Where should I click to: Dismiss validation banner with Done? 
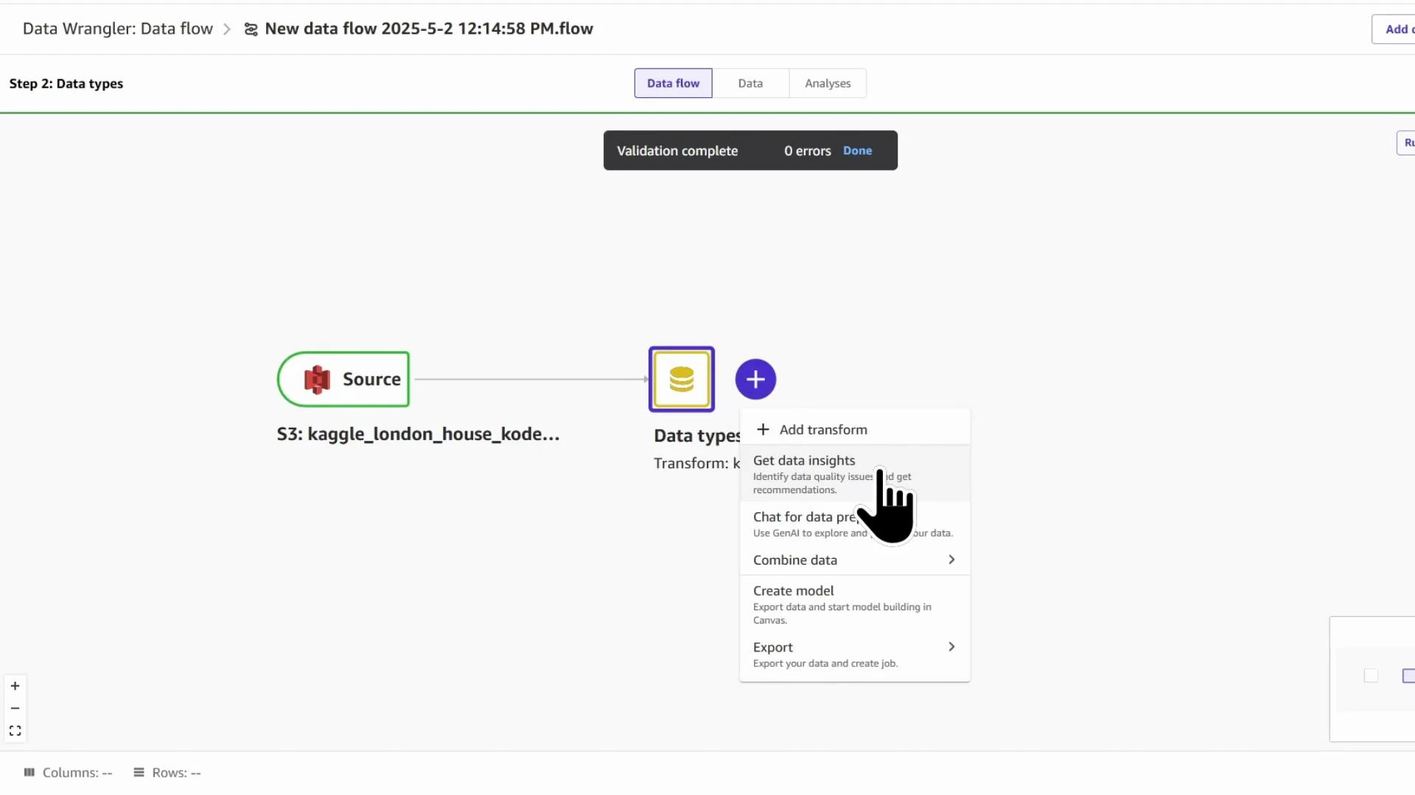coord(858,150)
